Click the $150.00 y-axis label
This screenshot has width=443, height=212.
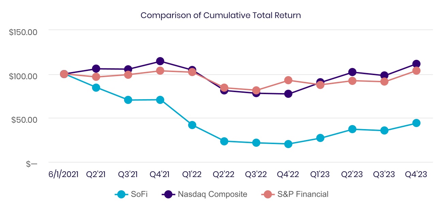(23, 32)
